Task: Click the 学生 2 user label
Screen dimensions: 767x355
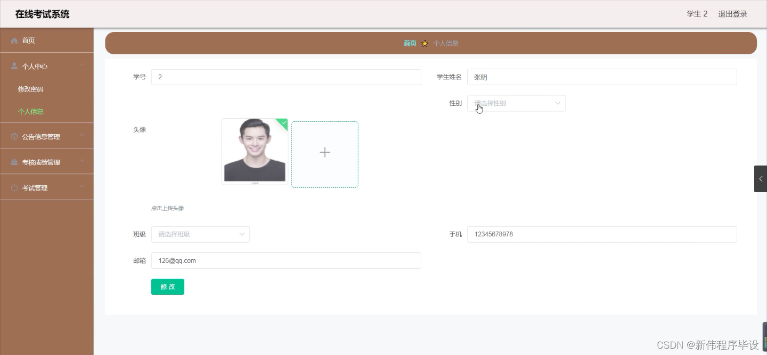Action: (697, 14)
